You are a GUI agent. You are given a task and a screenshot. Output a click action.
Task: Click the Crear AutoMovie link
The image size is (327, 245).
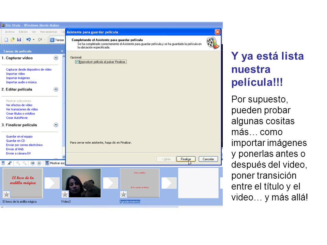[17, 118]
